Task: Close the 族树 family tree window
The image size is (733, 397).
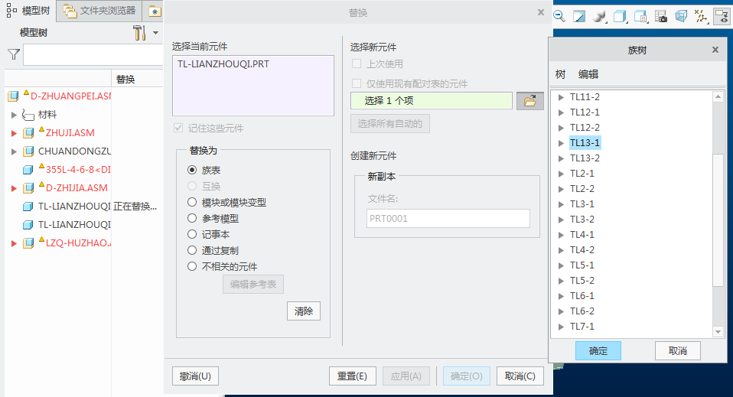Action: [715, 50]
